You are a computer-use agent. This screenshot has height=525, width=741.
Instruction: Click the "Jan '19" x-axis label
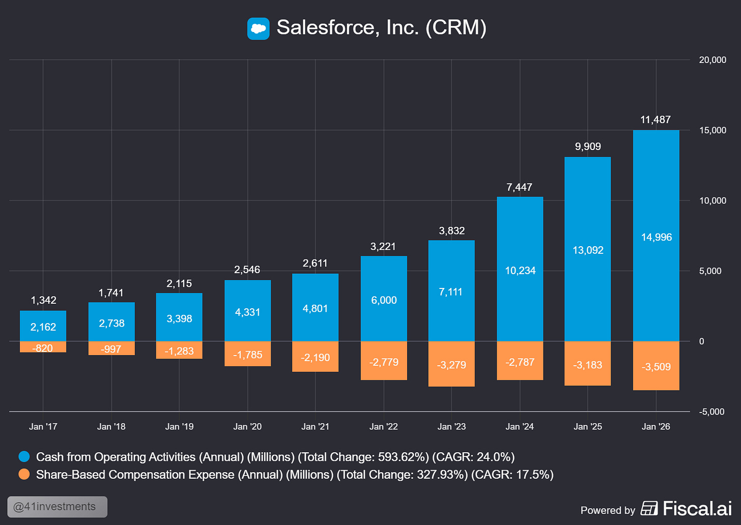179,426
